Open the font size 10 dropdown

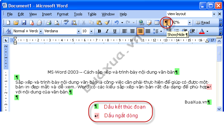click(x=92, y=31)
